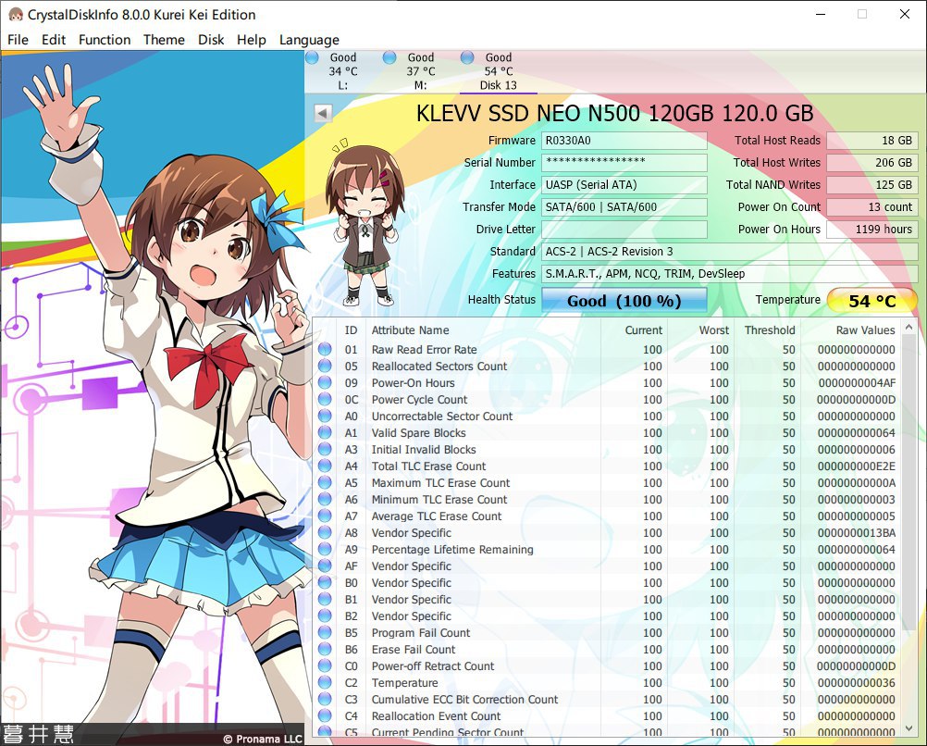Open the Theme menu
927x746 pixels.
[164, 40]
